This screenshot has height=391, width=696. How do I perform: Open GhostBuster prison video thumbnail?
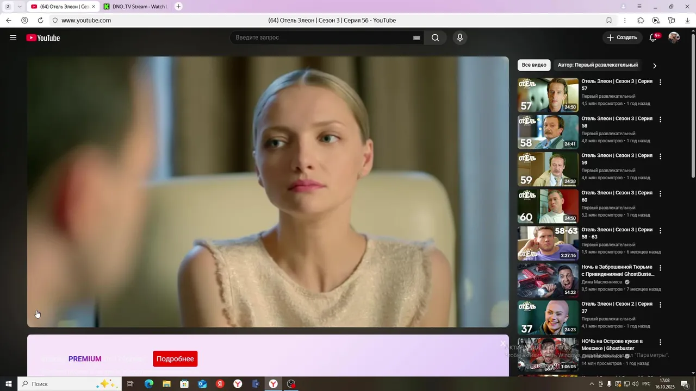tap(548, 280)
